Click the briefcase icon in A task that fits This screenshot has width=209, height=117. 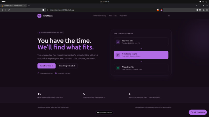[118, 68]
